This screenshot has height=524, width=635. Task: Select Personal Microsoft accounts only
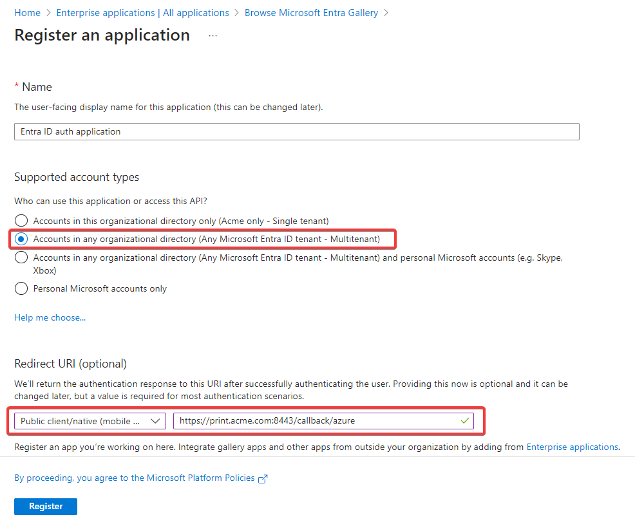tap(21, 288)
